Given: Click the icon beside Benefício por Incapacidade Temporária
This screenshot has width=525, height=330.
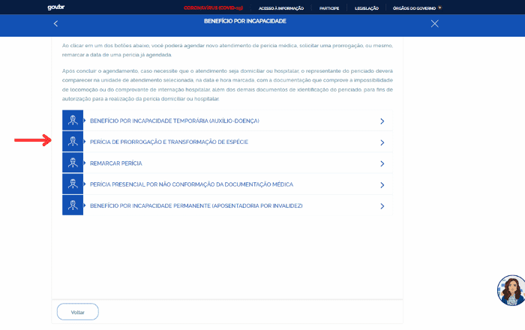Looking at the screenshot, I should tap(73, 121).
